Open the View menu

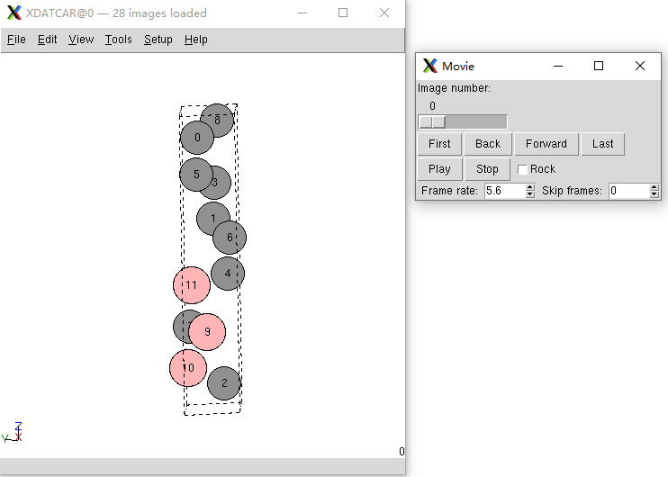pyautogui.click(x=81, y=40)
